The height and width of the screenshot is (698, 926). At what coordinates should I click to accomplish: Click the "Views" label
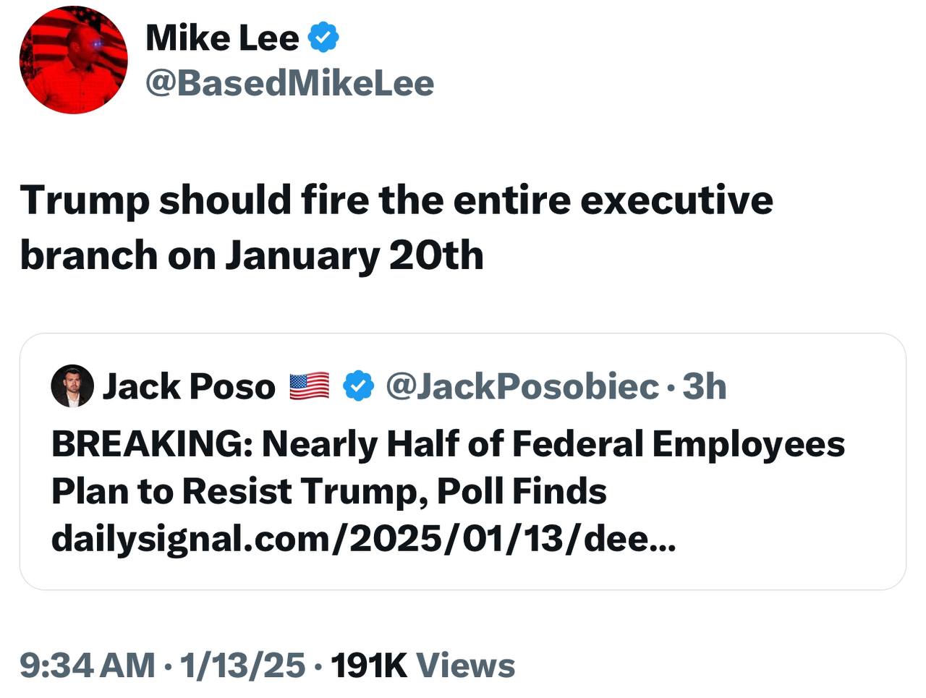pyautogui.click(x=466, y=665)
